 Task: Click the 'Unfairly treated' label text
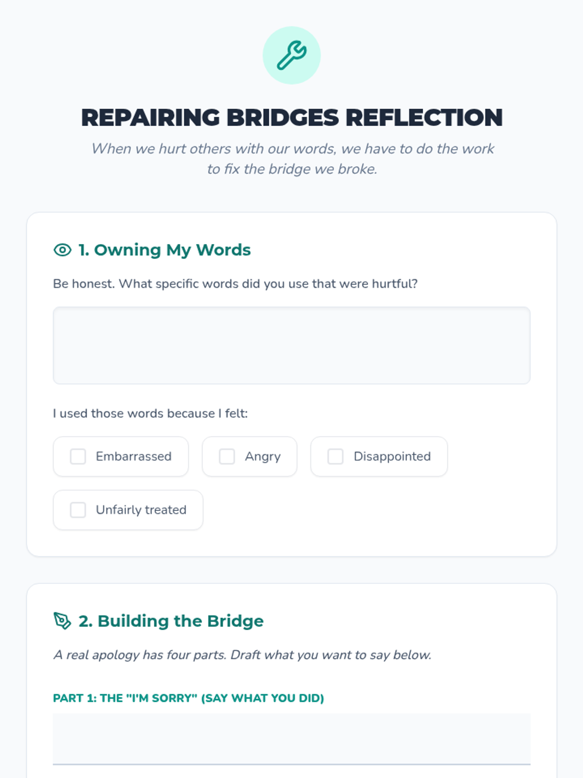141,510
